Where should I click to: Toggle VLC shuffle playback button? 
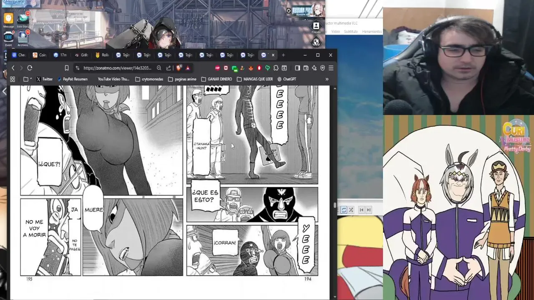pyautogui.click(x=351, y=210)
